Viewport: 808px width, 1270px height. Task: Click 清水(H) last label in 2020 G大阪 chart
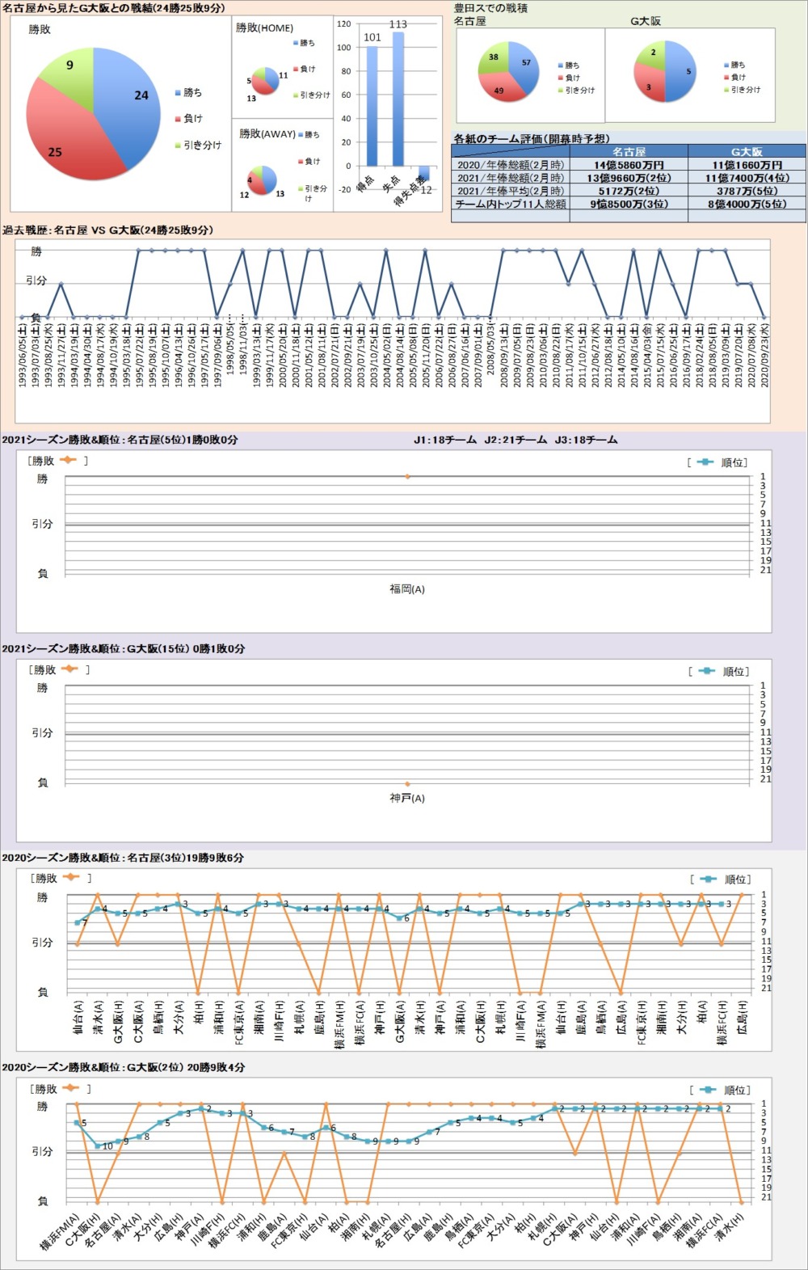(x=730, y=1226)
